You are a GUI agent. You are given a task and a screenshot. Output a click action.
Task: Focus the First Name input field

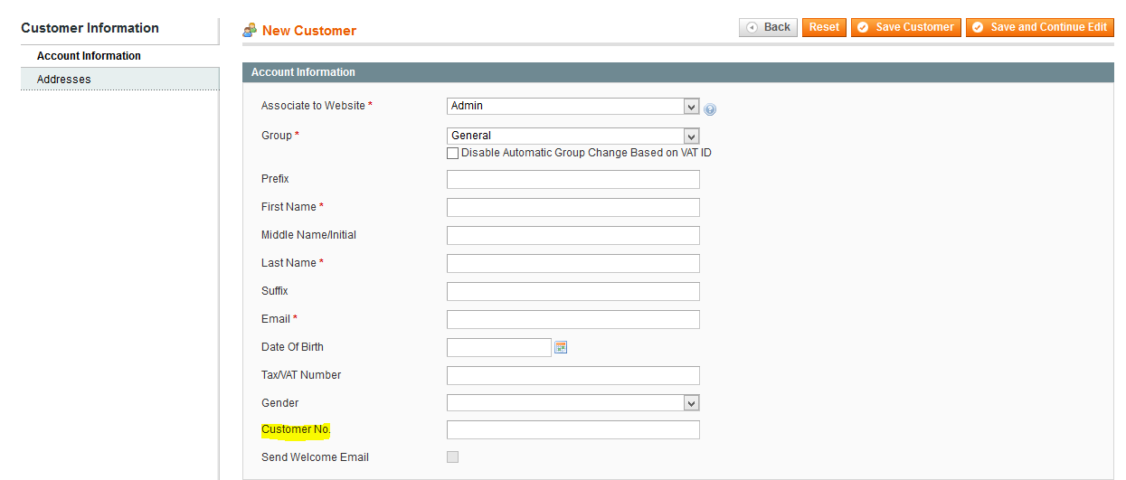pyautogui.click(x=573, y=207)
